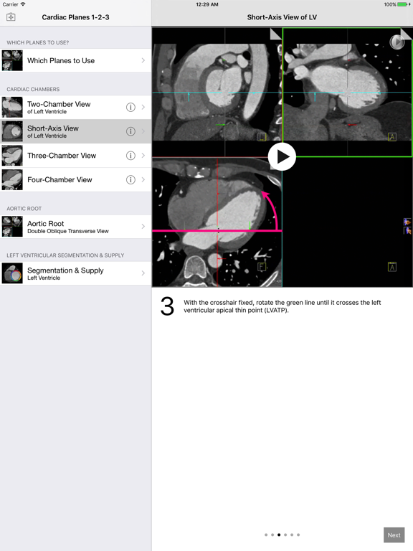Screen dimensions: 413x551
Task: Tap the medical kit icon in header
Action: 11,17
